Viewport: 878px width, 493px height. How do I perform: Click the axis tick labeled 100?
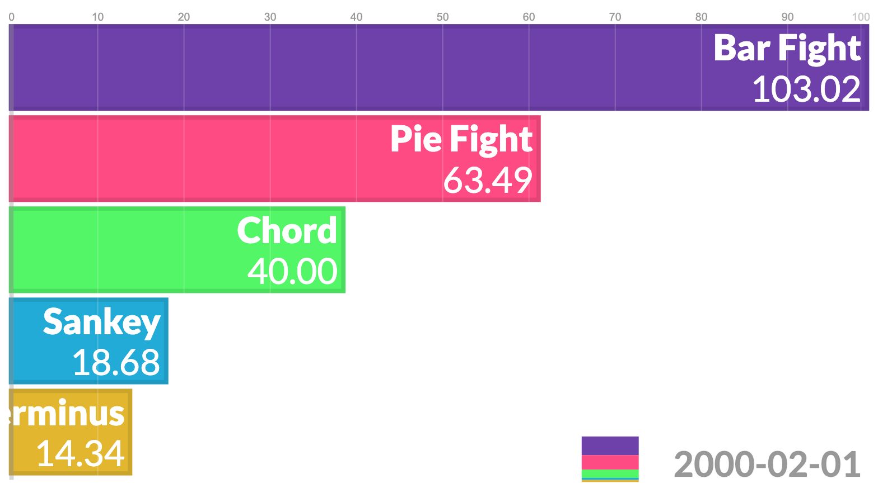pyautogui.click(x=861, y=17)
